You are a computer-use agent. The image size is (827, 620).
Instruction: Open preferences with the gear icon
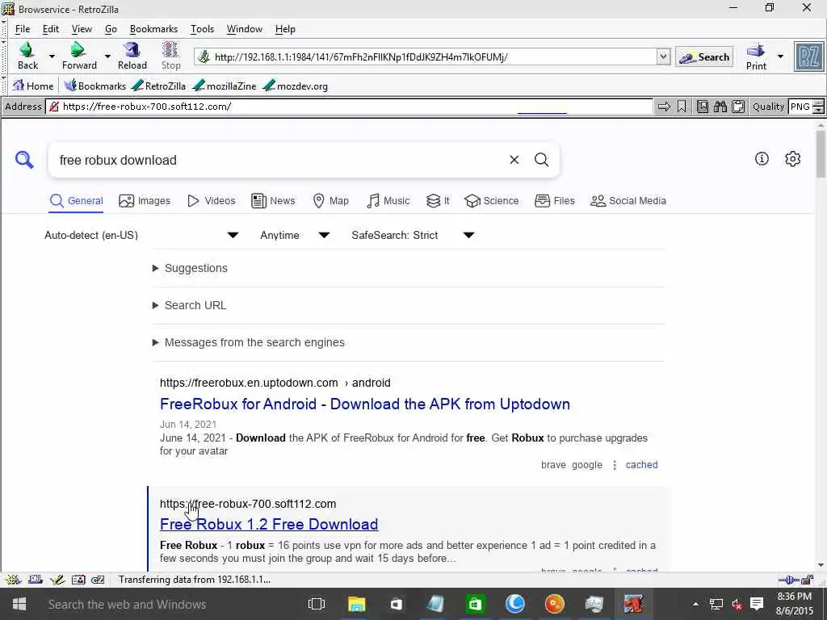793,159
